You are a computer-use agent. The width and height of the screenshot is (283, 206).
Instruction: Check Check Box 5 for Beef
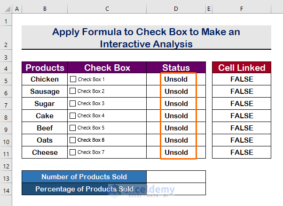pos(73,128)
